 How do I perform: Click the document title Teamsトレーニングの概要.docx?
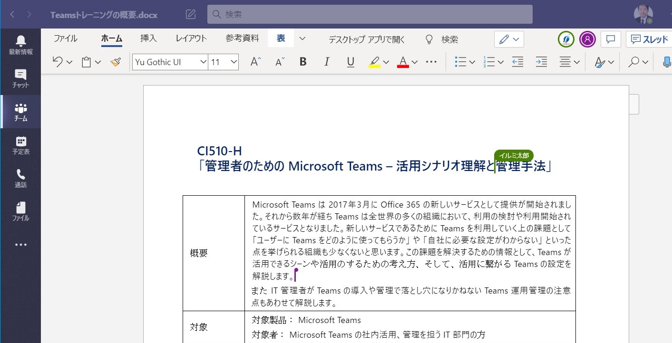click(104, 15)
